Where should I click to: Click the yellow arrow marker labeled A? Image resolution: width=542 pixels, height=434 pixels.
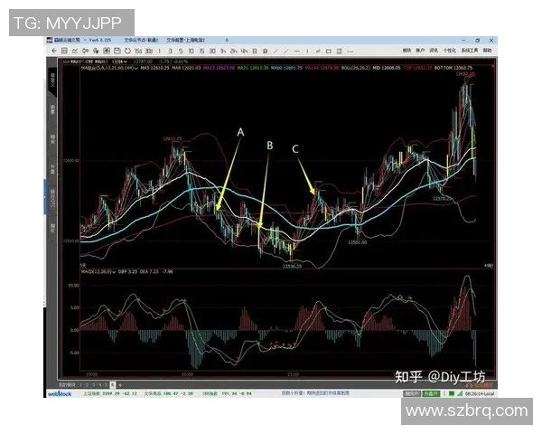(229, 172)
